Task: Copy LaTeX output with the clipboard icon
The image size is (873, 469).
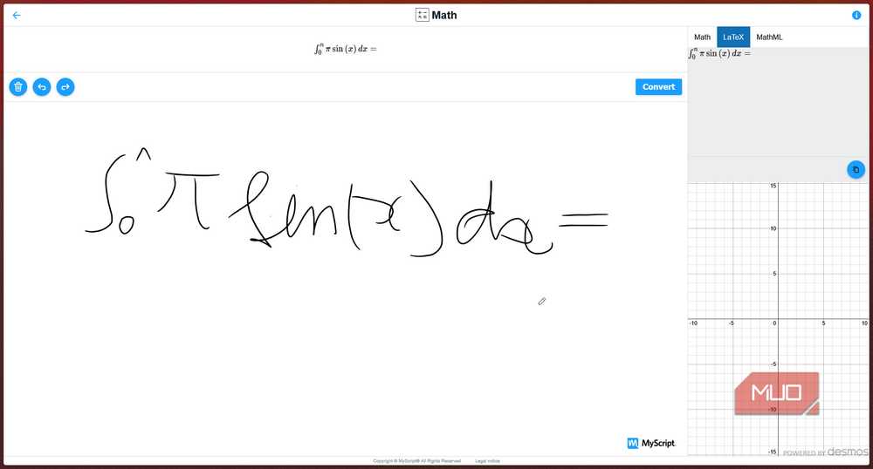Action: pos(856,169)
